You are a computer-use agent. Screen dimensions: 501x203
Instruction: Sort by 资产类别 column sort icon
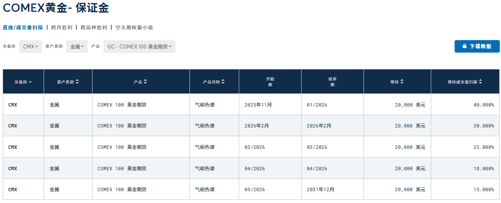pos(77,82)
